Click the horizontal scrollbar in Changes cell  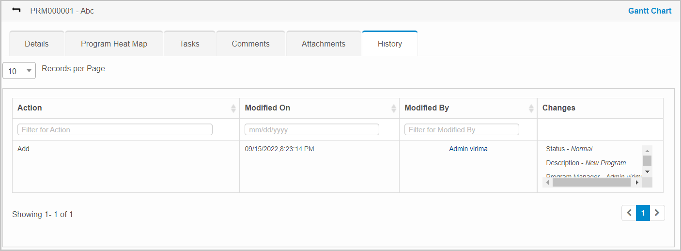click(x=591, y=183)
